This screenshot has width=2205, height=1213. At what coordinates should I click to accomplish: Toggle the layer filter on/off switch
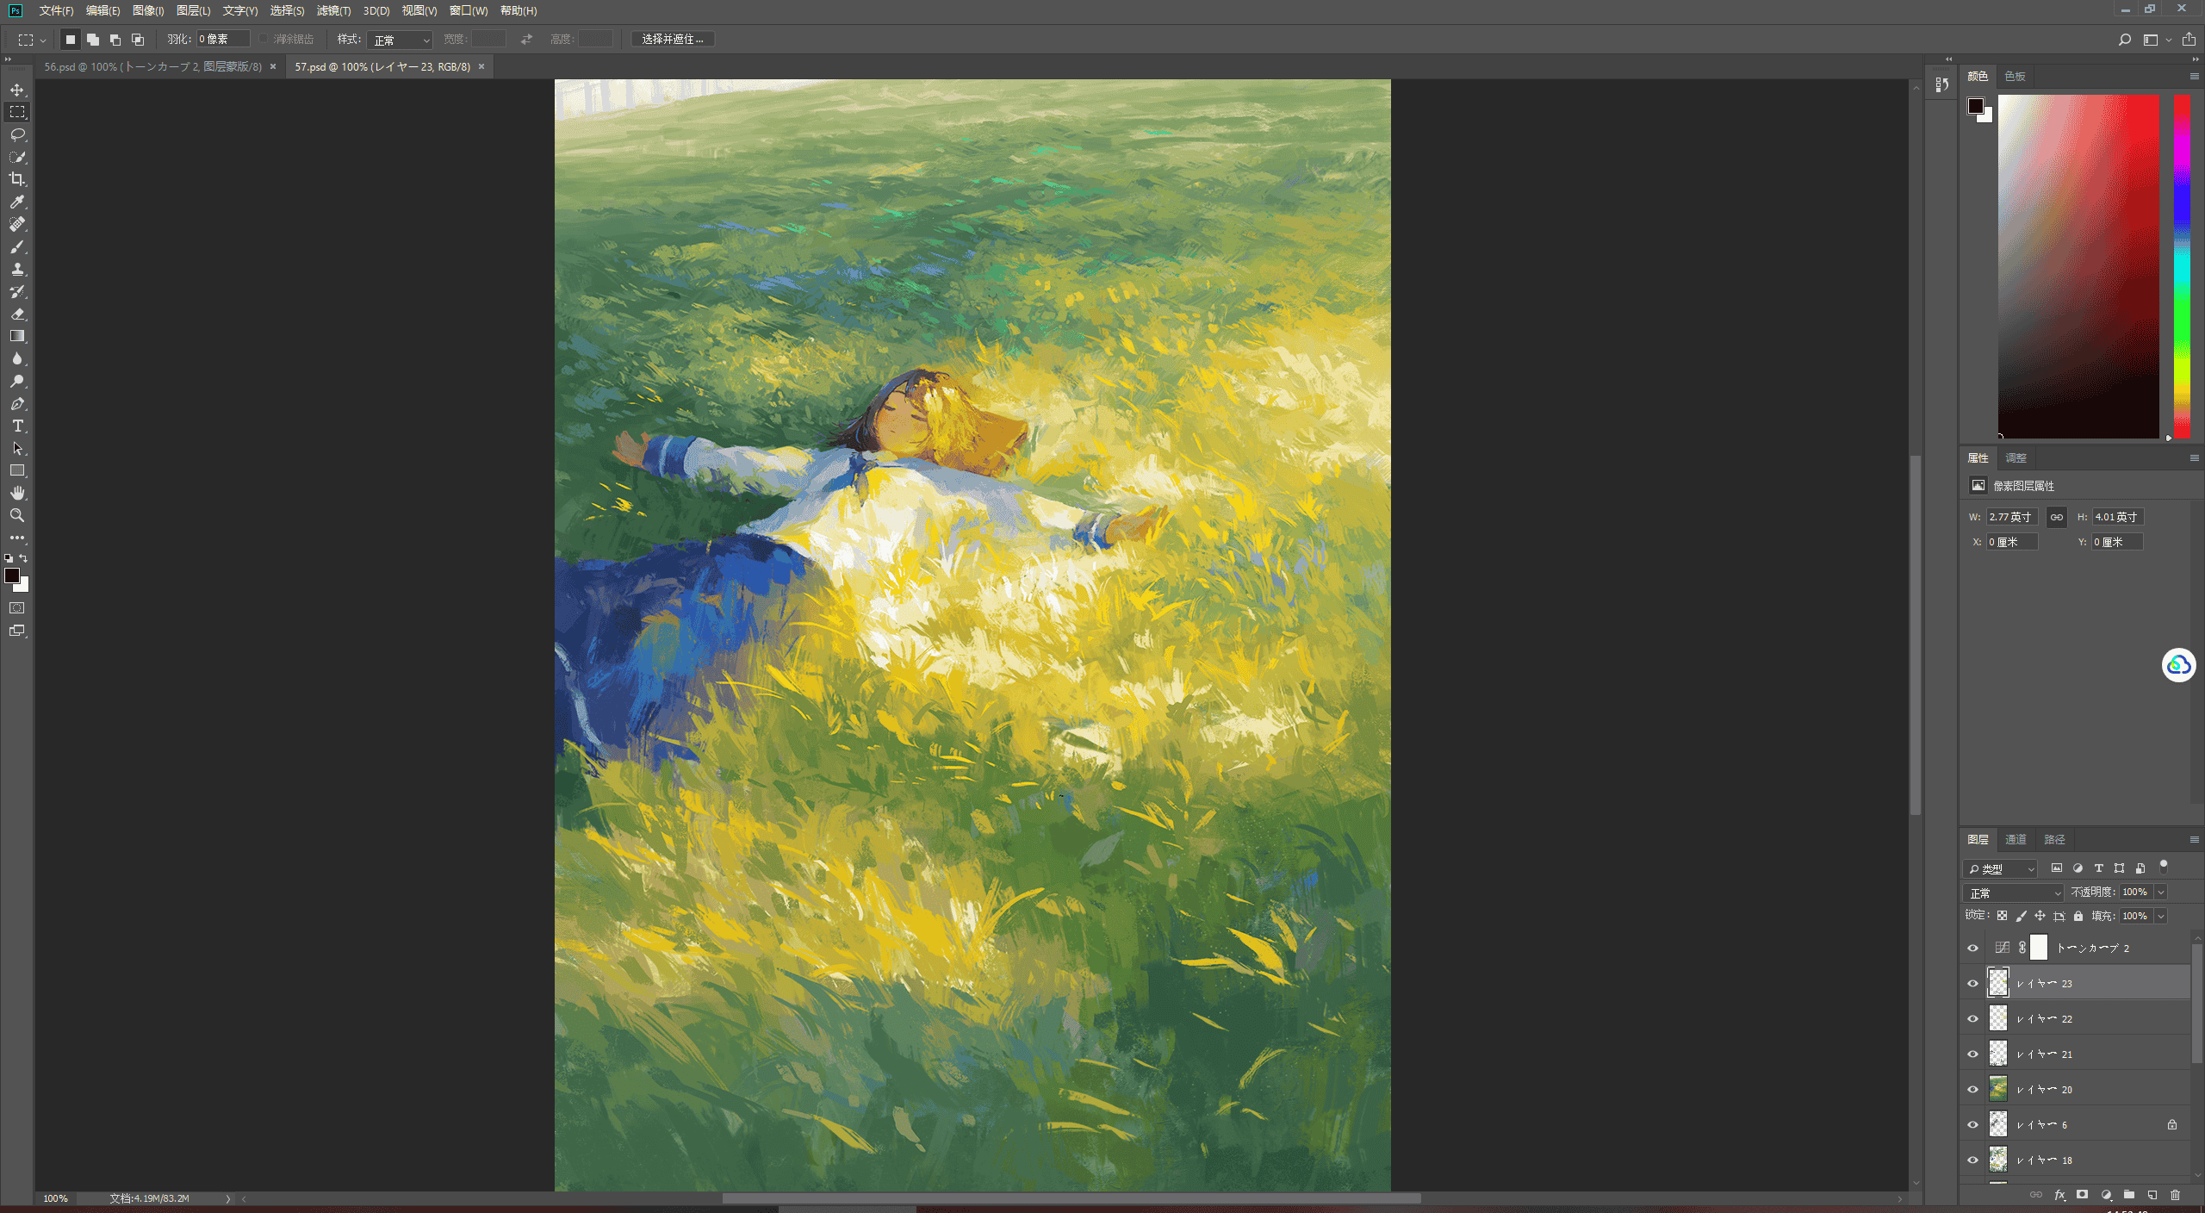pyautogui.click(x=2163, y=867)
